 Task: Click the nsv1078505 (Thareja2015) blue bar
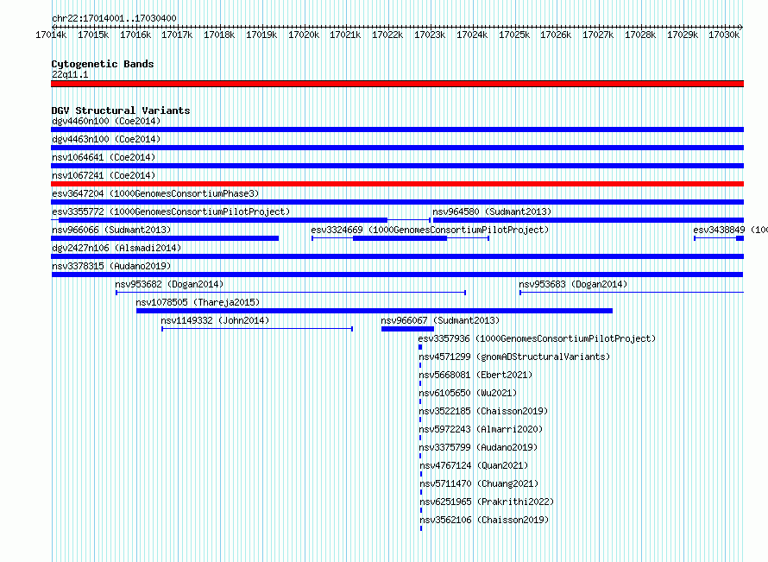click(x=375, y=311)
